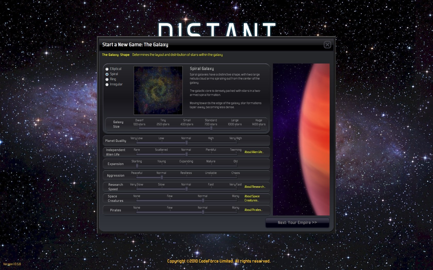Click the Aggression slider handle
Screen dimensions: 433x270
pyautogui.click(x=162, y=177)
